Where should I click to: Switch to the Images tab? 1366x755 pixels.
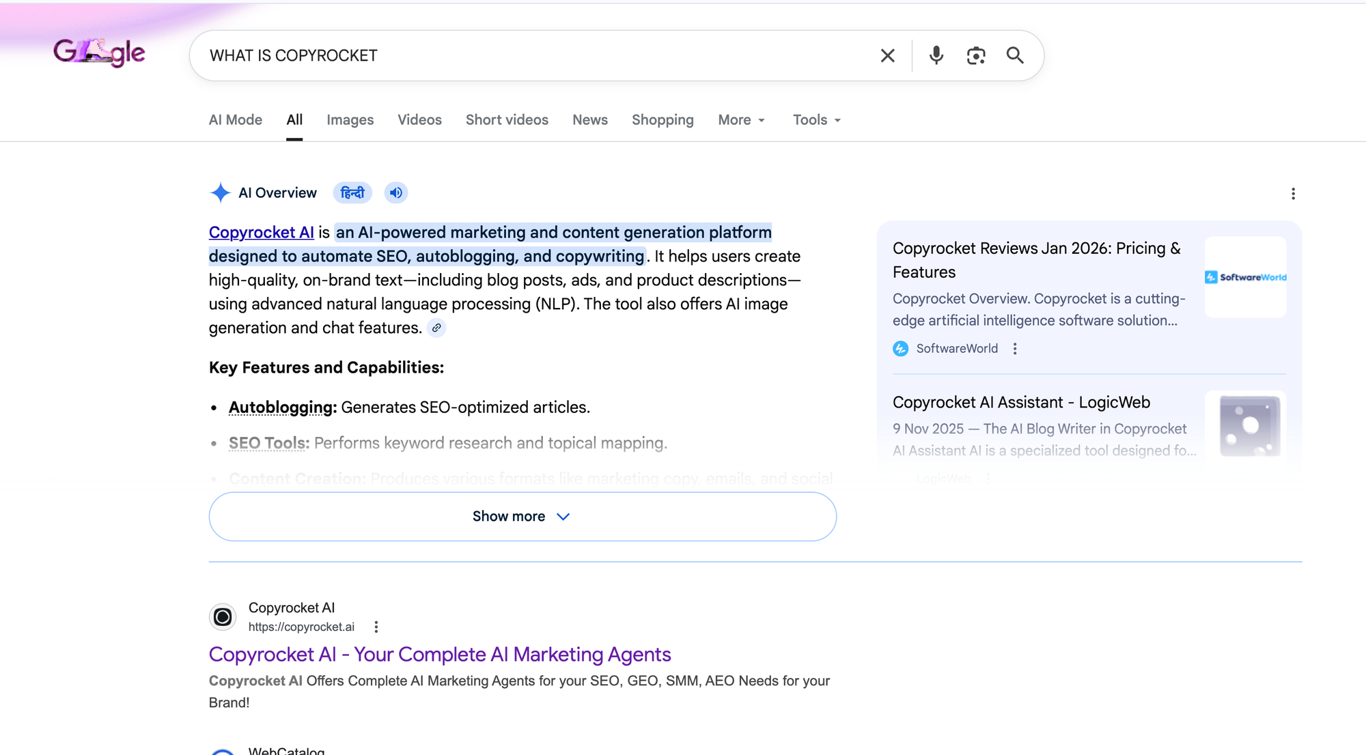[350, 119]
